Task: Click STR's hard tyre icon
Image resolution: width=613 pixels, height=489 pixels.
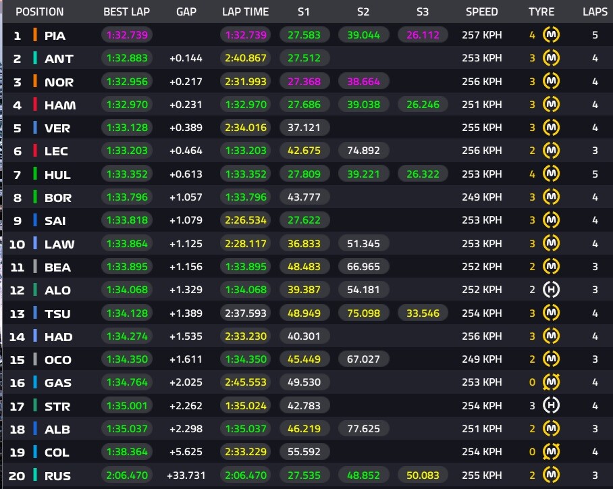Action: click(x=552, y=406)
